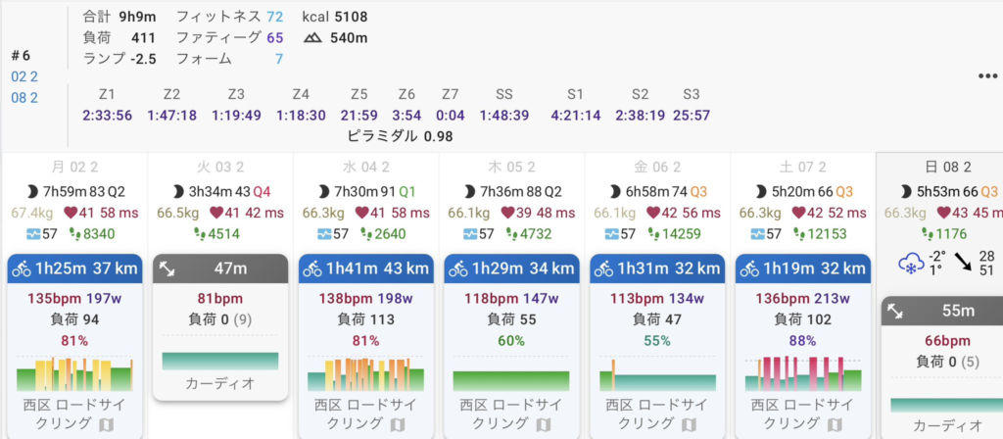Open the blue 02 2 week start link

point(24,76)
